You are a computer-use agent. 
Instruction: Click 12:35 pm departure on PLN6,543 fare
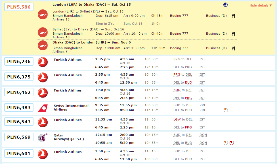pyautogui.click(x=104, y=119)
